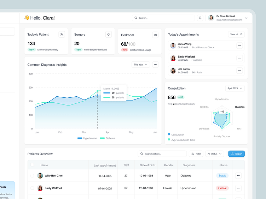Screen dimensions: 266x199
Task: Click the Surgery card crosshair icon
Action: [109, 34]
